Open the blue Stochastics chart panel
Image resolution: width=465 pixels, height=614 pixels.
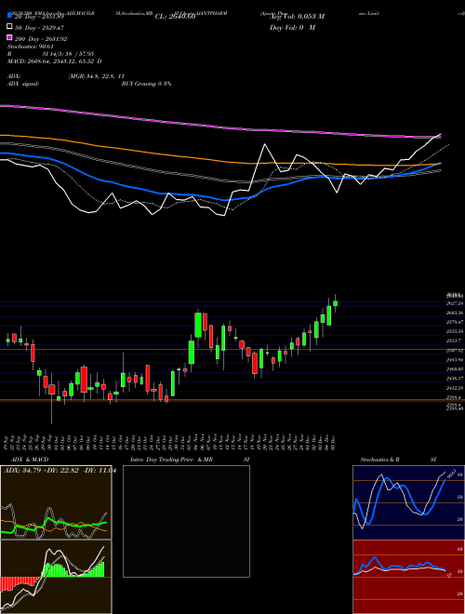[x=408, y=502]
